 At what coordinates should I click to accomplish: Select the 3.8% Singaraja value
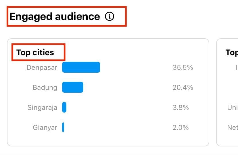181,108
